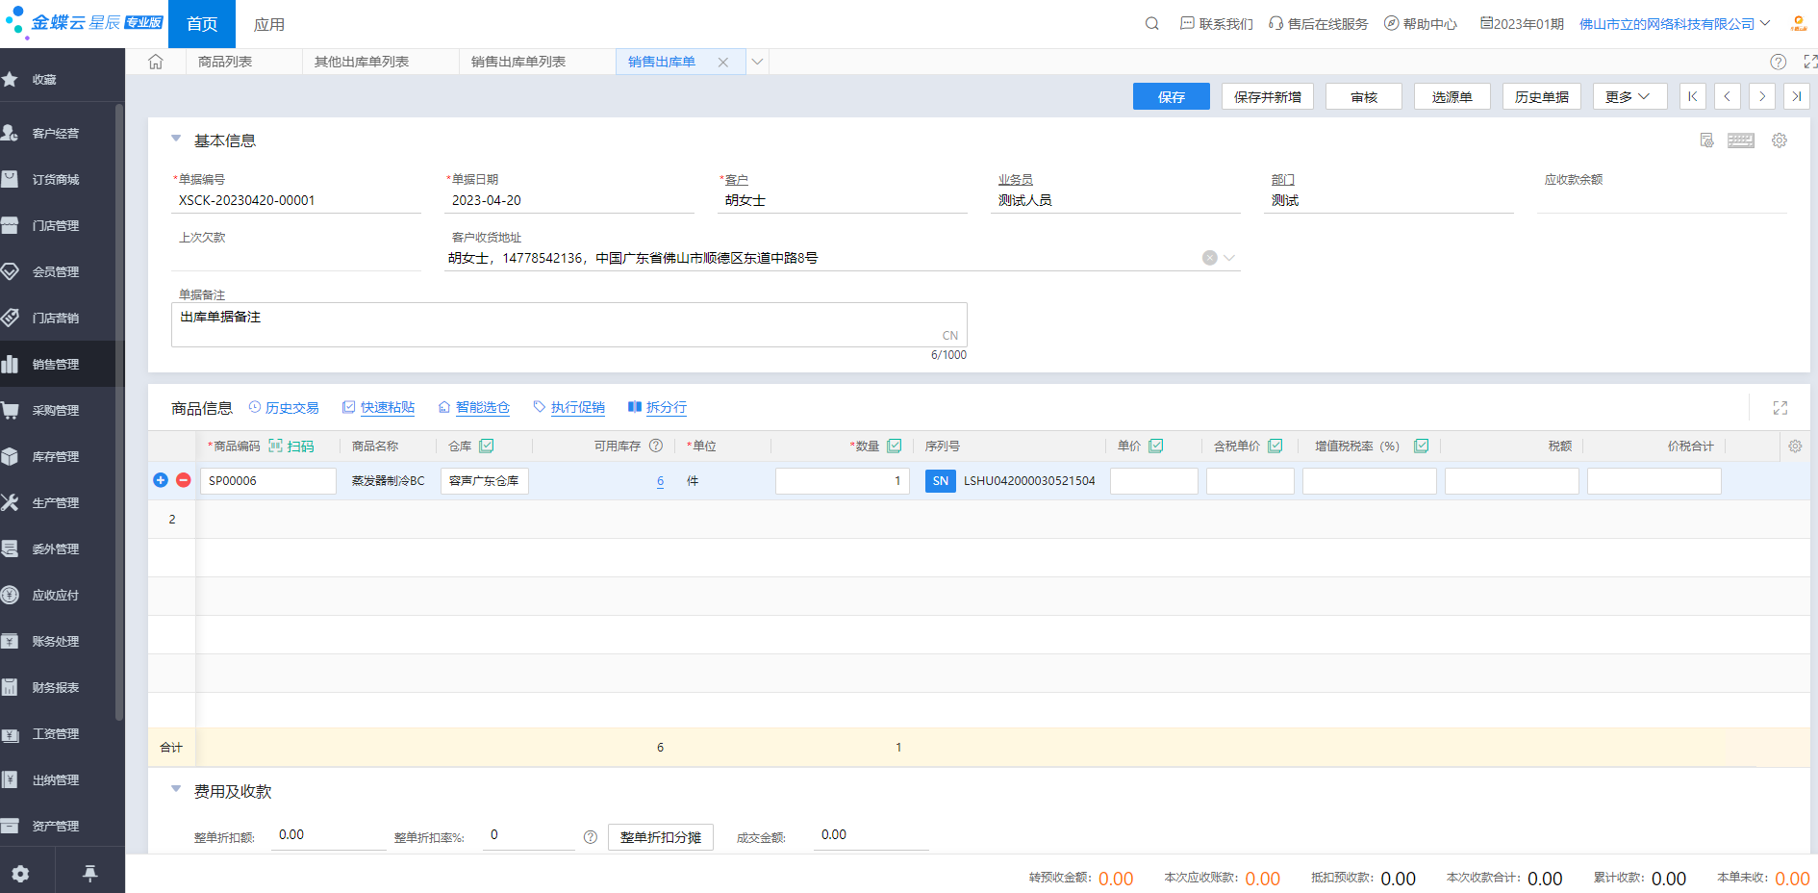1818x893 pixels.
Task: Click the 商品编码 field SP00006
Action: click(x=268, y=481)
